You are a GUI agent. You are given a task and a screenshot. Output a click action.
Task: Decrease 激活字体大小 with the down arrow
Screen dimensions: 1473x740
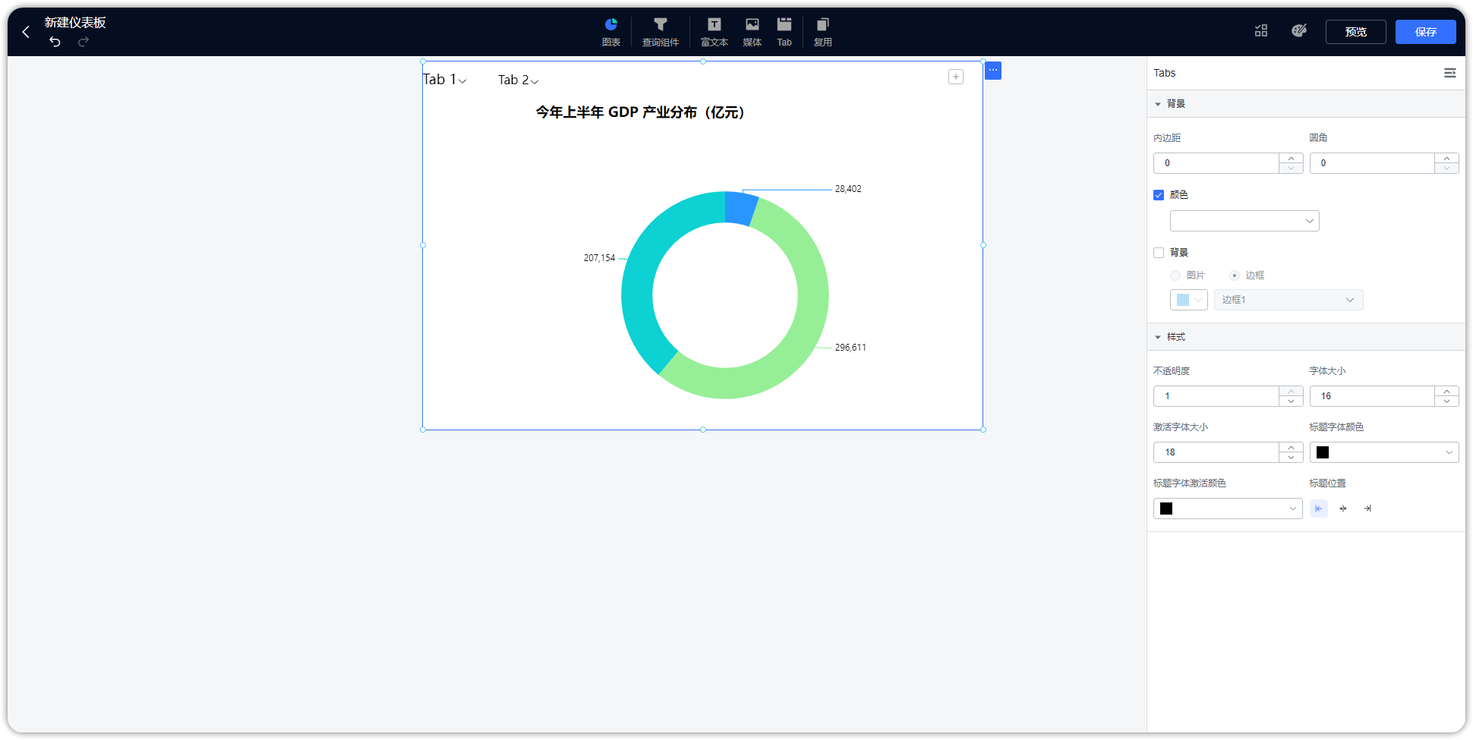pyautogui.click(x=1291, y=458)
